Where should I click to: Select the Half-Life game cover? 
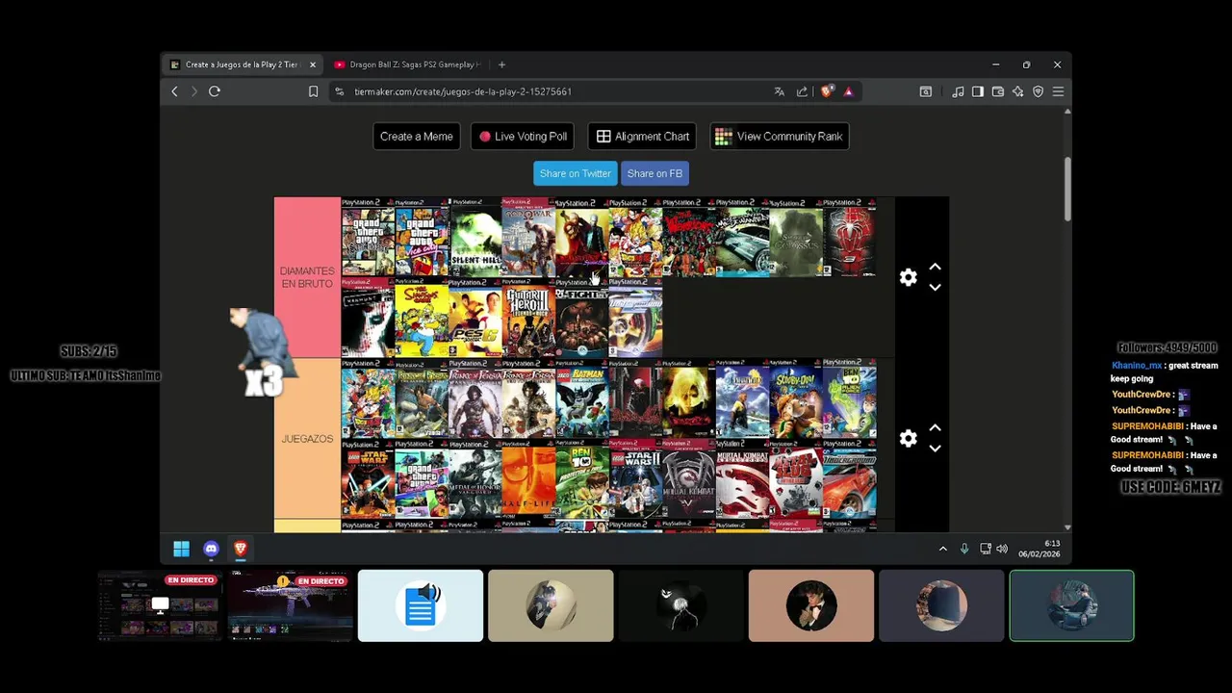(x=528, y=479)
